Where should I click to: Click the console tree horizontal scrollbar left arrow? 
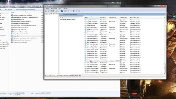(x=46, y=76)
